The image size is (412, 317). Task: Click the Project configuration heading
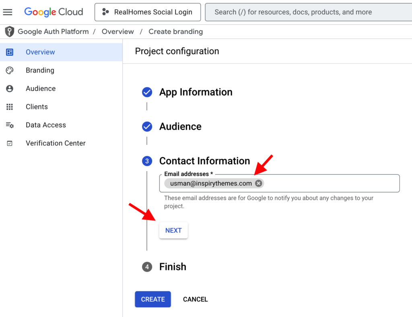tap(177, 51)
